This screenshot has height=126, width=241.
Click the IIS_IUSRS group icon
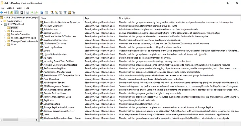(42, 58)
